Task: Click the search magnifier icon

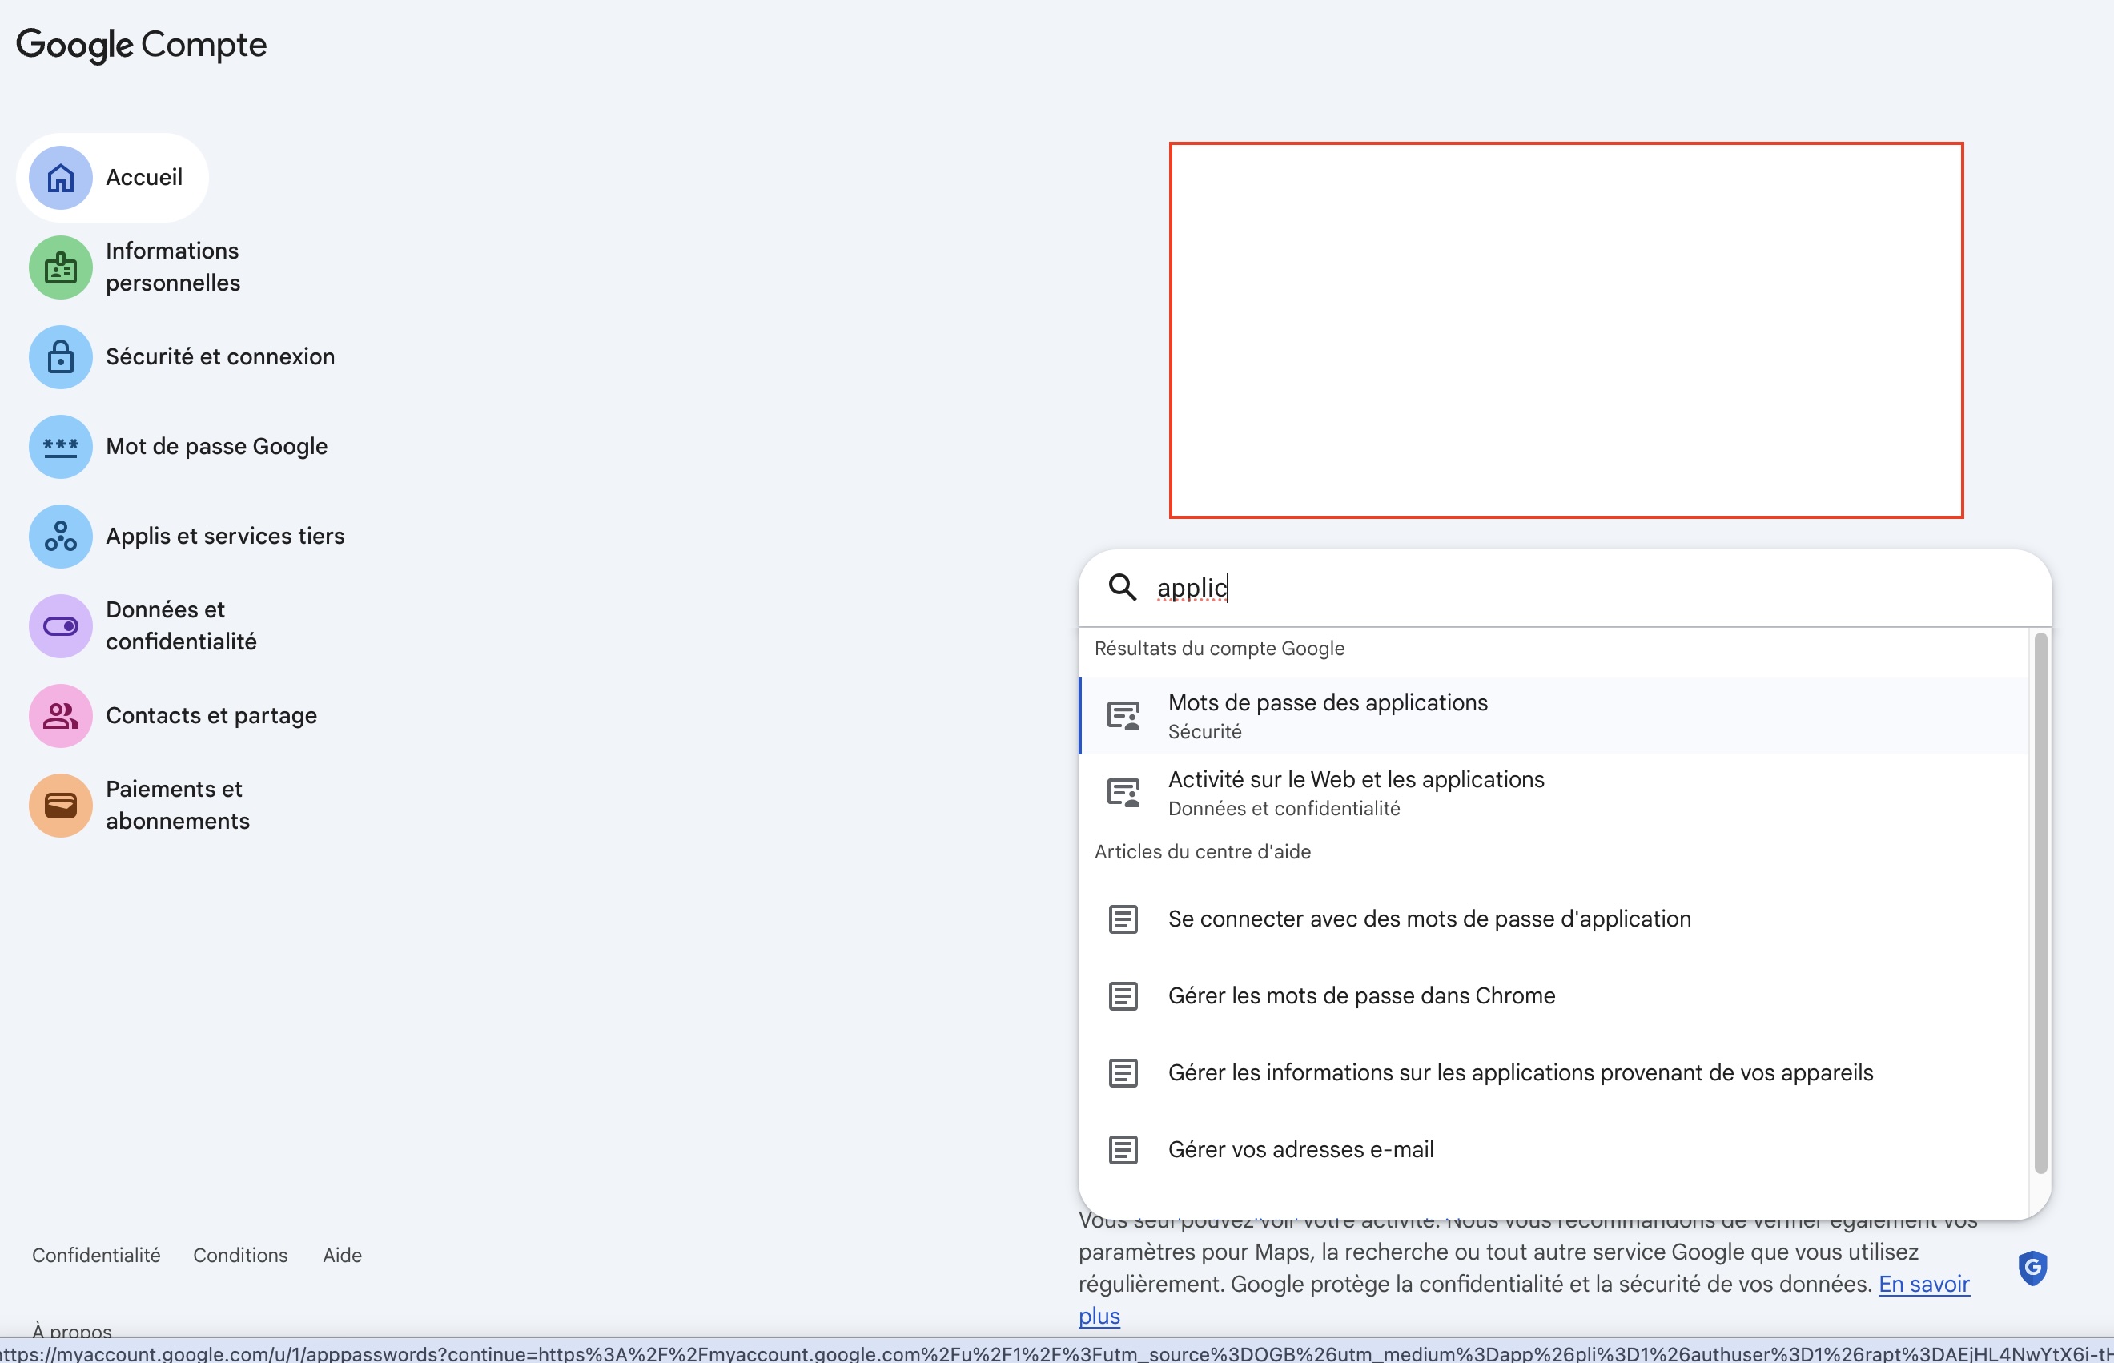Action: coord(1122,587)
